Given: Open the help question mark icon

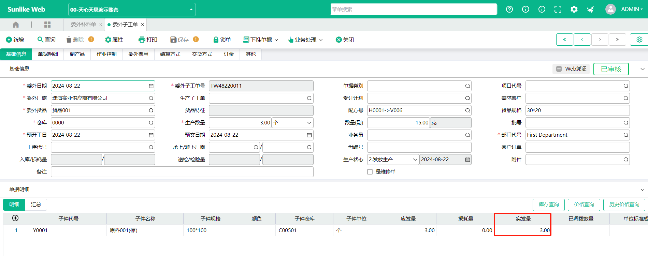Looking at the screenshot, I should point(509,9).
